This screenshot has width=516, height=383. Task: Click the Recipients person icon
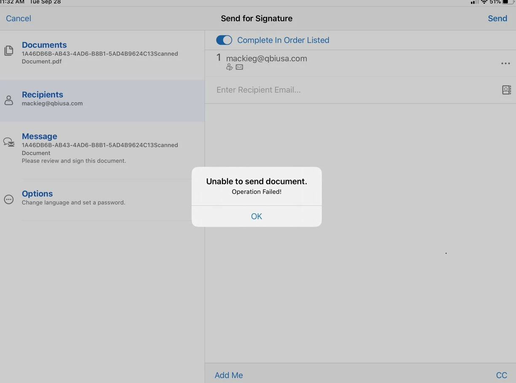[8, 100]
